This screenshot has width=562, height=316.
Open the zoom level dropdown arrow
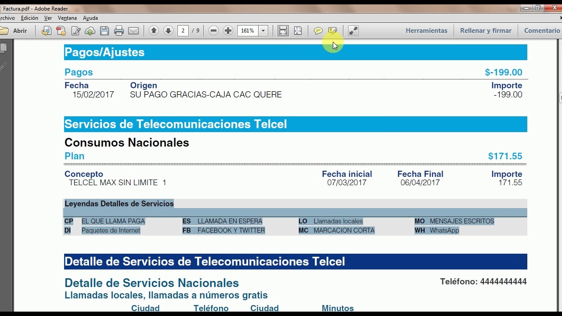263,31
